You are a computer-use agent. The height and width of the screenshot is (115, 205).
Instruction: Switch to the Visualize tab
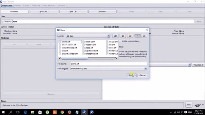pyautogui.click(x=61, y=6)
